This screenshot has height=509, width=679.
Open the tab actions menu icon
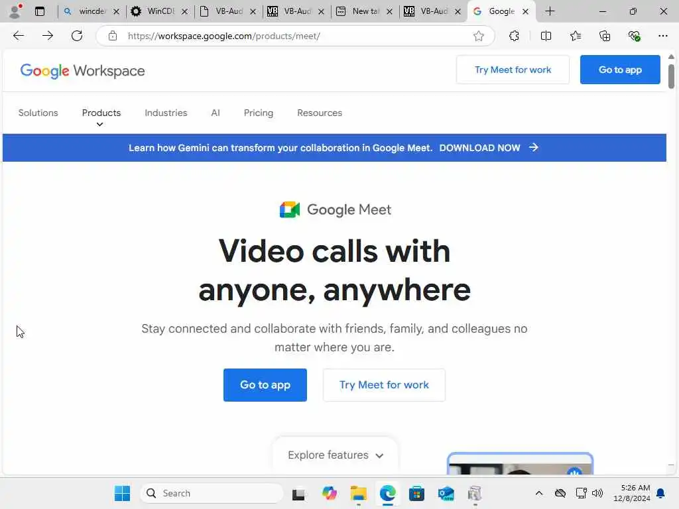40,11
